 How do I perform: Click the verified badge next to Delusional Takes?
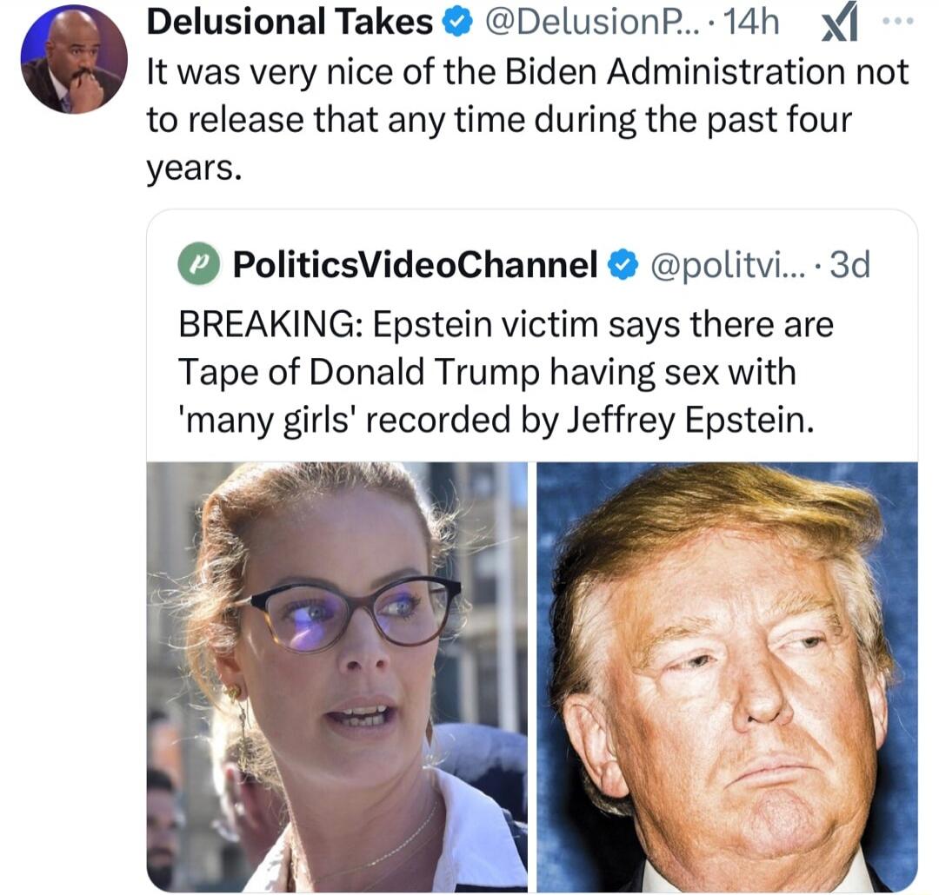[x=457, y=23]
